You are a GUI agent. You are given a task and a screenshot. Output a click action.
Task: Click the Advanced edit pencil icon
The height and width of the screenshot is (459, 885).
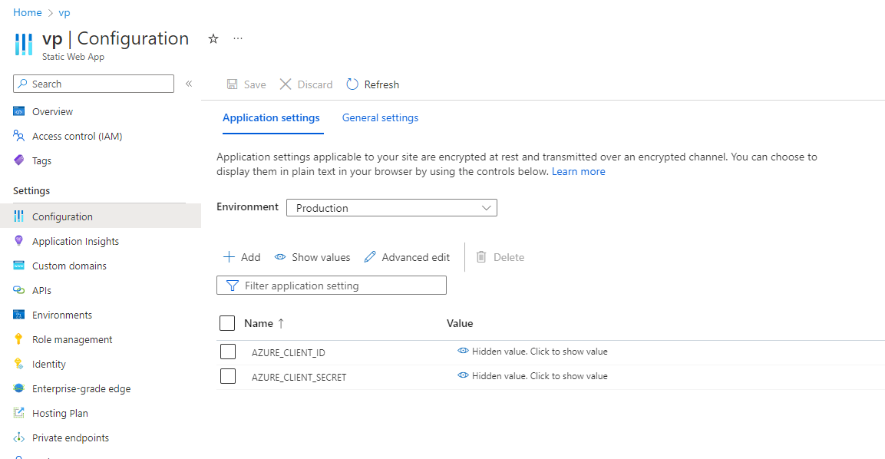[x=370, y=257]
